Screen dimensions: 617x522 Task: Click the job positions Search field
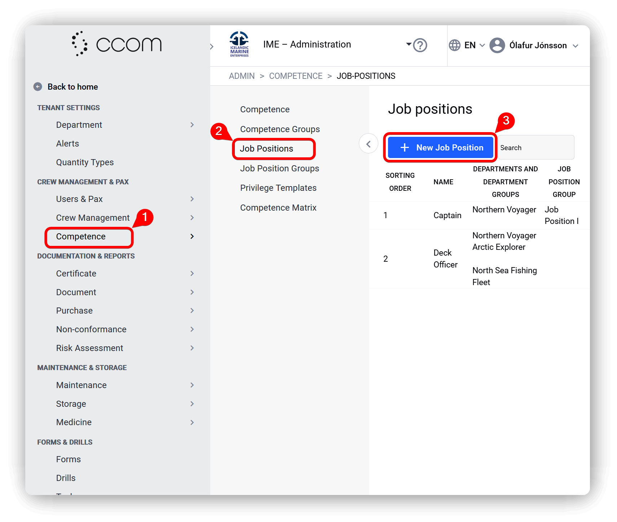click(x=536, y=148)
